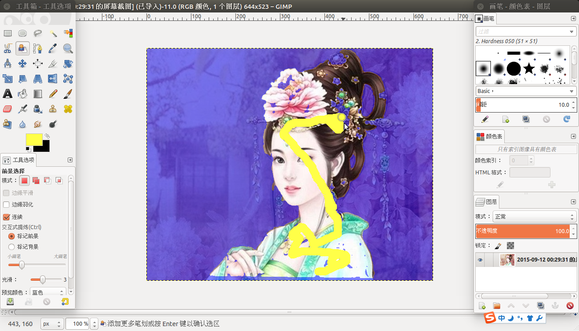Activate the Paintbrush tool
579x331 pixels.
pyautogui.click(x=68, y=94)
